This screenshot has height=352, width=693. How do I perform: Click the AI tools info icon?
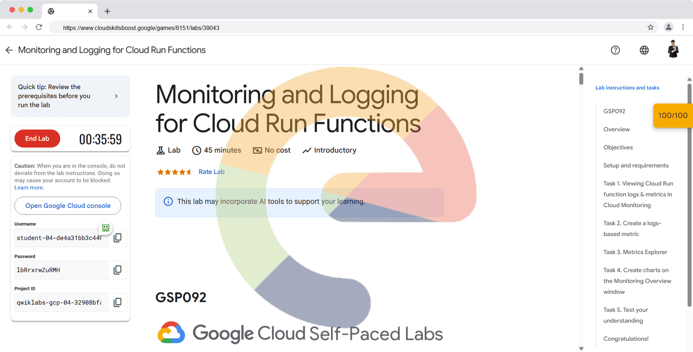(x=168, y=201)
